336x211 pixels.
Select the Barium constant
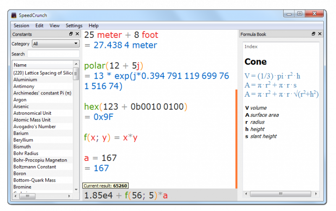(43, 133)
